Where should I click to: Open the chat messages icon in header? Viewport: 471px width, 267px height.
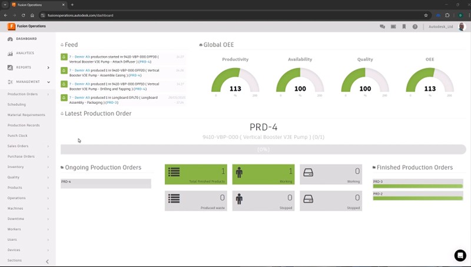point(382,27)
